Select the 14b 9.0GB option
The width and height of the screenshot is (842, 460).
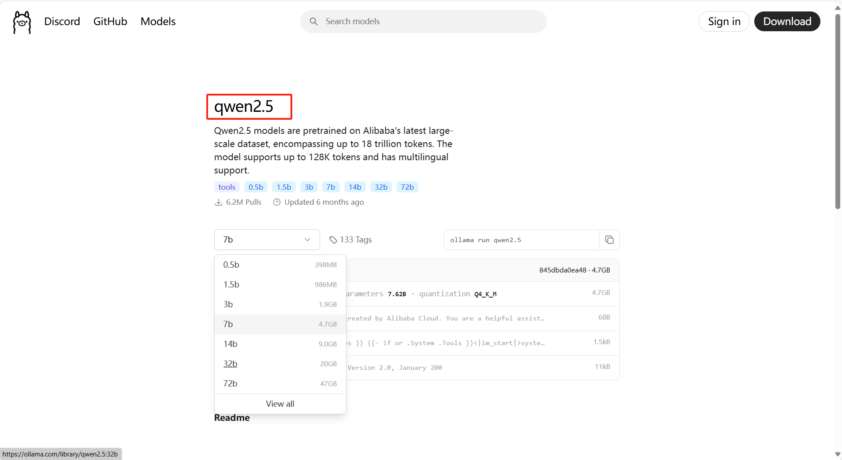280,344
